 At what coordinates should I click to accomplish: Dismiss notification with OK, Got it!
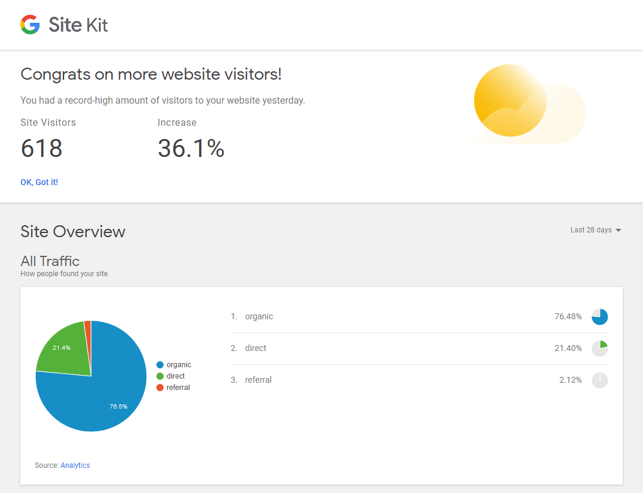(40, 182)
